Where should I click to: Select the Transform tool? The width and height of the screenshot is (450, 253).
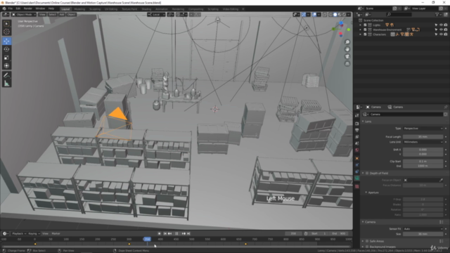pyautogui.click(x=6, y=65)
